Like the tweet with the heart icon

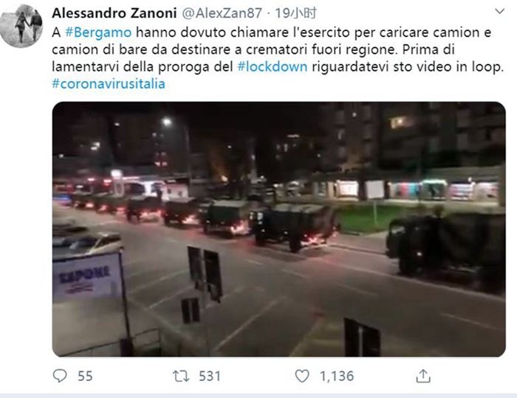coord(301,376)
